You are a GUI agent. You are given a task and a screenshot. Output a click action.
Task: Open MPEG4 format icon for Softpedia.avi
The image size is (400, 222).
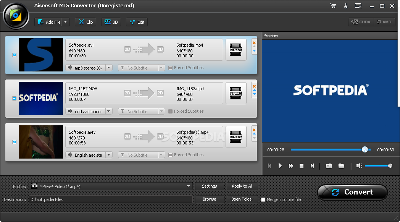[x=236, y=50]
